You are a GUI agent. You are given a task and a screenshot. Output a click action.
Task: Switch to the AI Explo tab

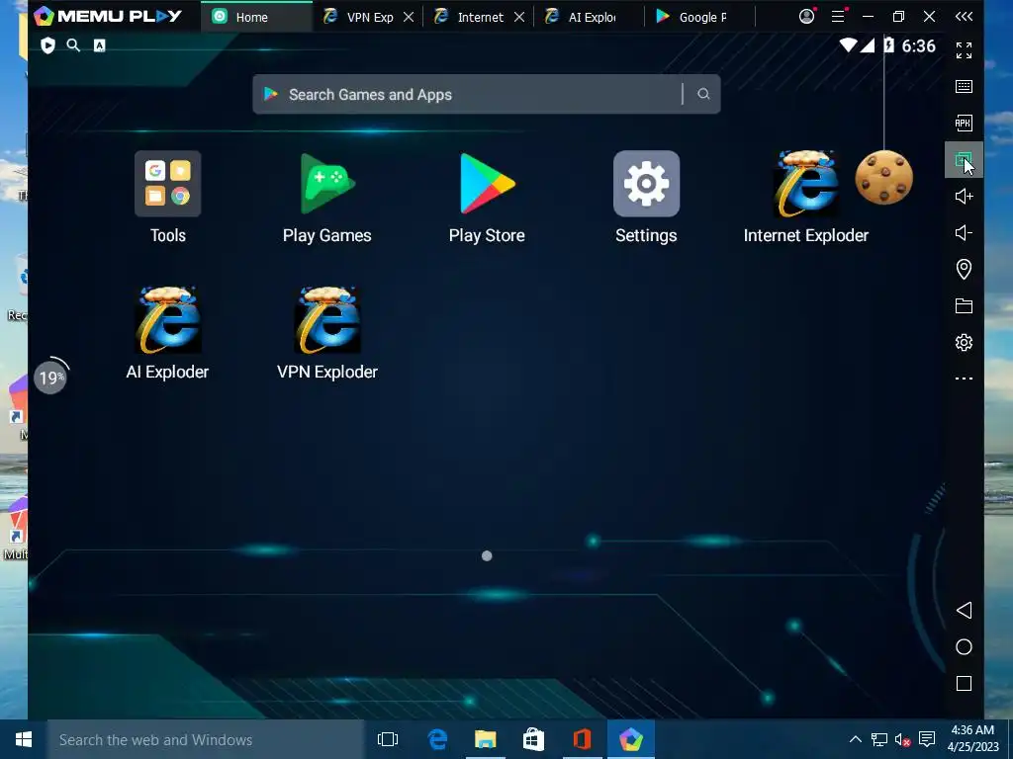pyautogui.click(x=590, y=17)
